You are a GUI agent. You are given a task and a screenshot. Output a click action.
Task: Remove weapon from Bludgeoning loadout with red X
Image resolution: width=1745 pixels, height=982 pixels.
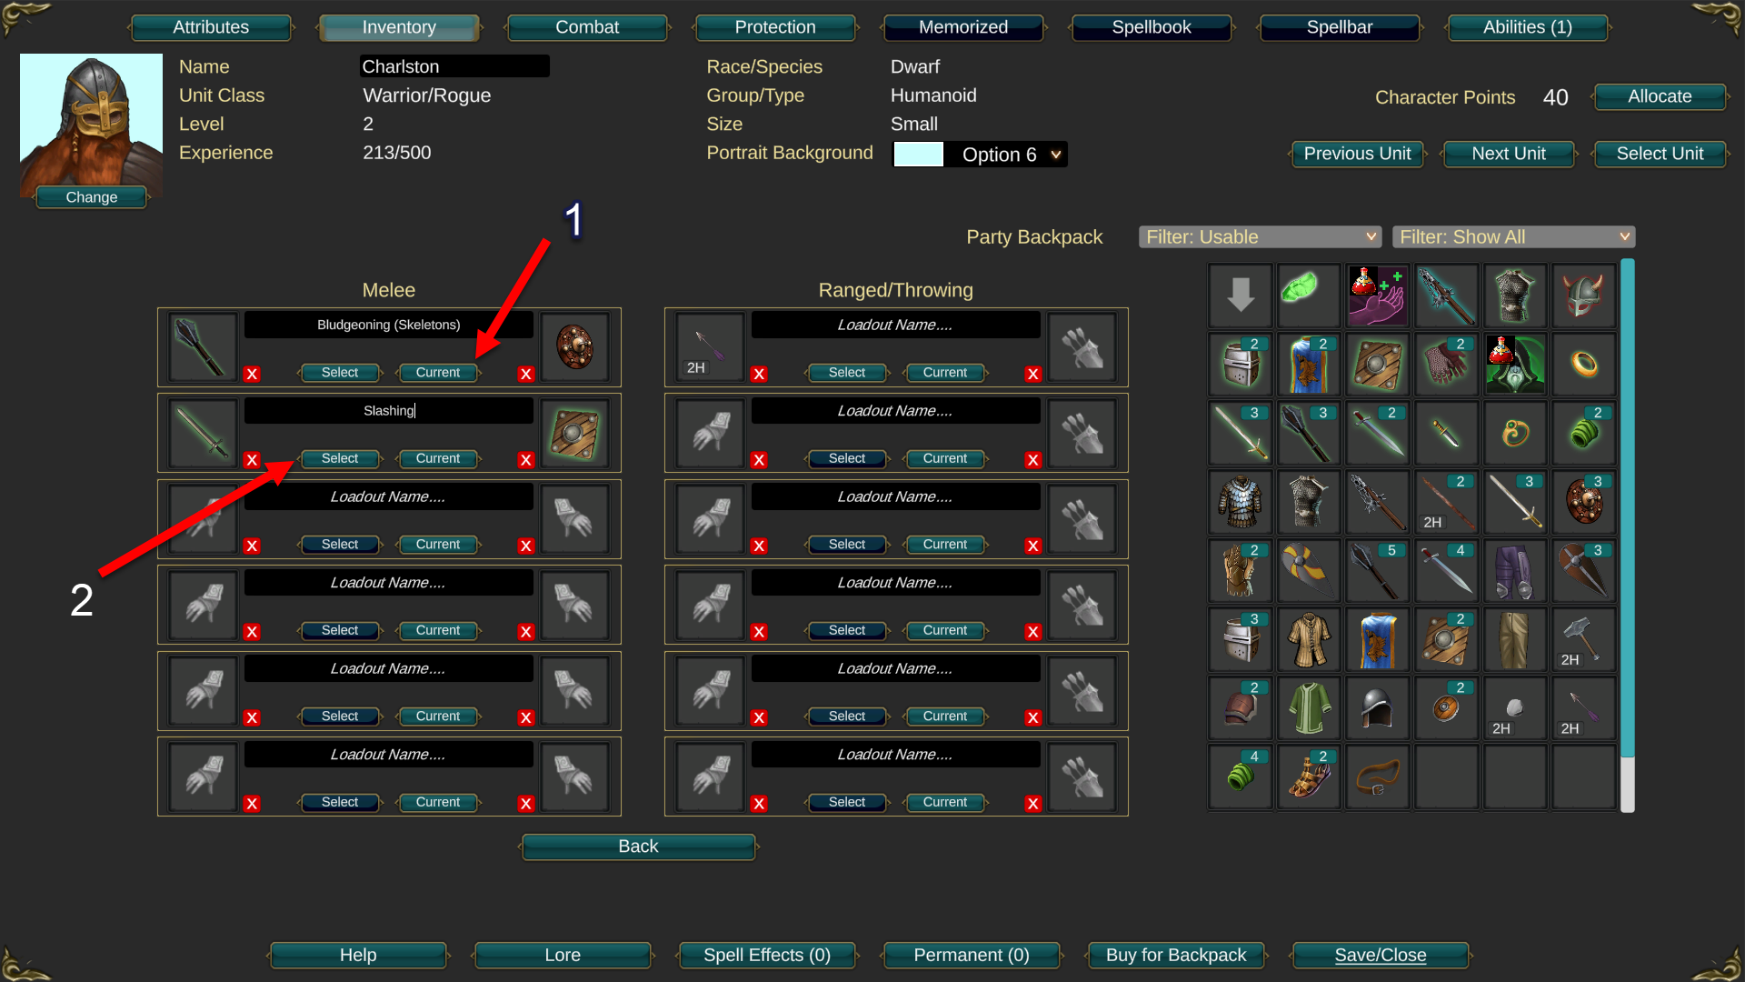(x=252, y=374)
